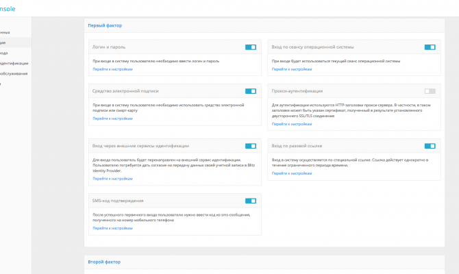This screenshot has height=274, width=459.
Task: Select sidebar item ending in "хода"
Action: (5, 52)
